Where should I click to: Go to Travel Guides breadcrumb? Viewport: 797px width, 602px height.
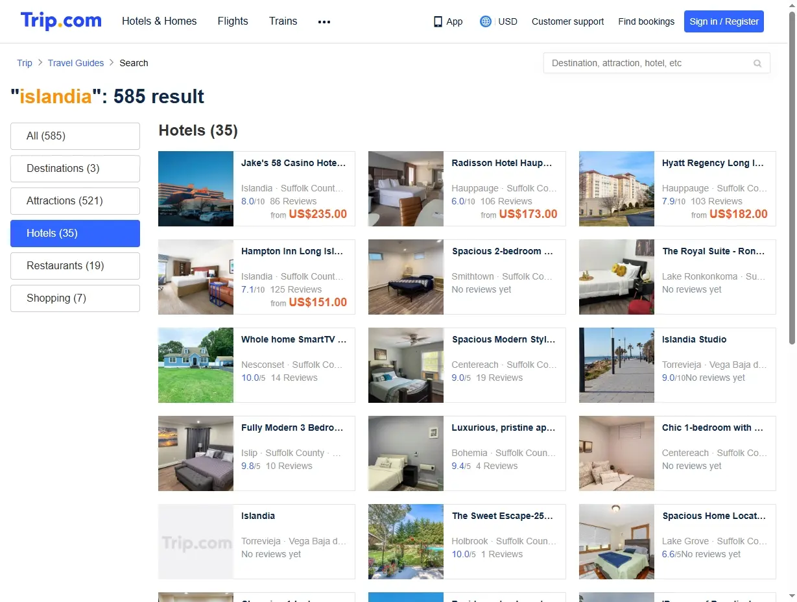[76, 63]
